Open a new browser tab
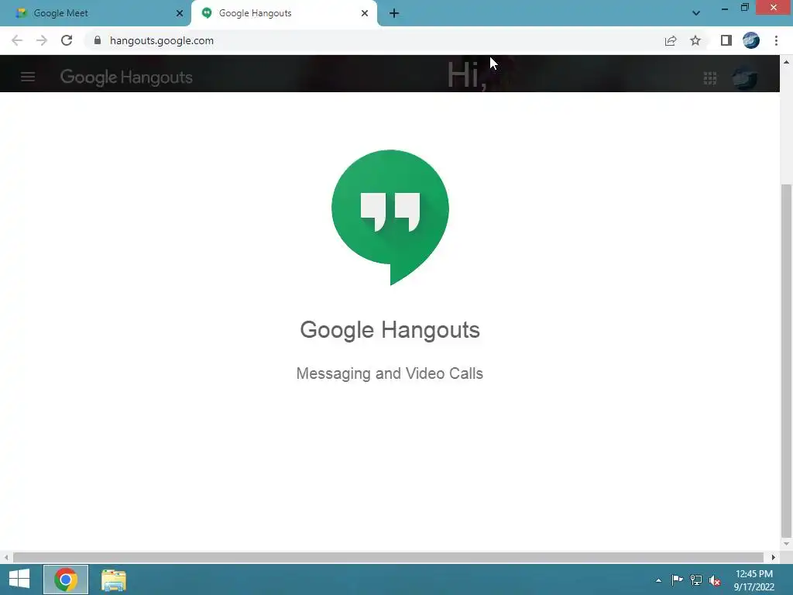793x595 pixels. (x=394, y=13)
